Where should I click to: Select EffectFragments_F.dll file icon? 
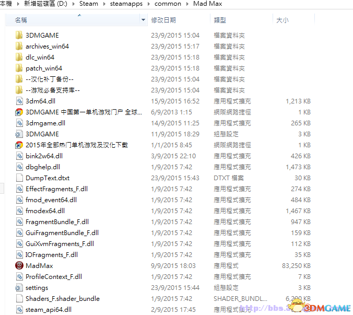(19, 189)
